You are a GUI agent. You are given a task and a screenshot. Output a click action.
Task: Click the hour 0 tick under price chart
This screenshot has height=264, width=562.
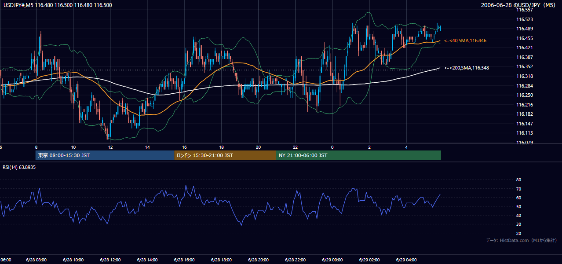coord(332,147)
